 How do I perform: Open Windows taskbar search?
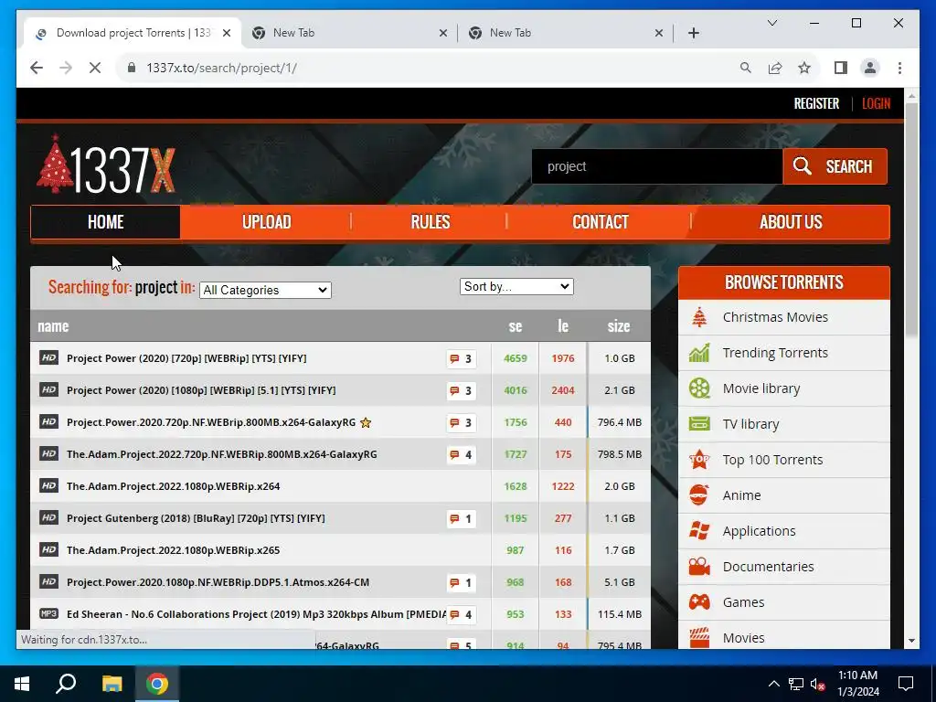coord(66,684)
